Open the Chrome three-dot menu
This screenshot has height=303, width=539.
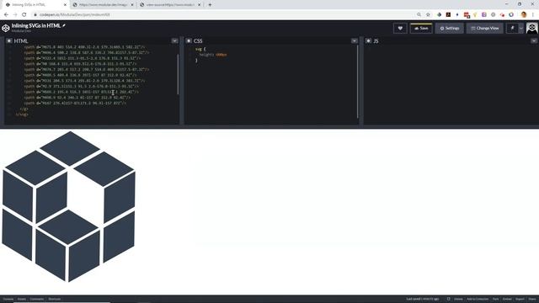pyautogui.click(x=533, y=15)
